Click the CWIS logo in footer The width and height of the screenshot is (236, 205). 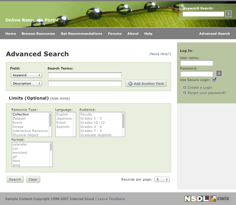click(x=220, y=199)
